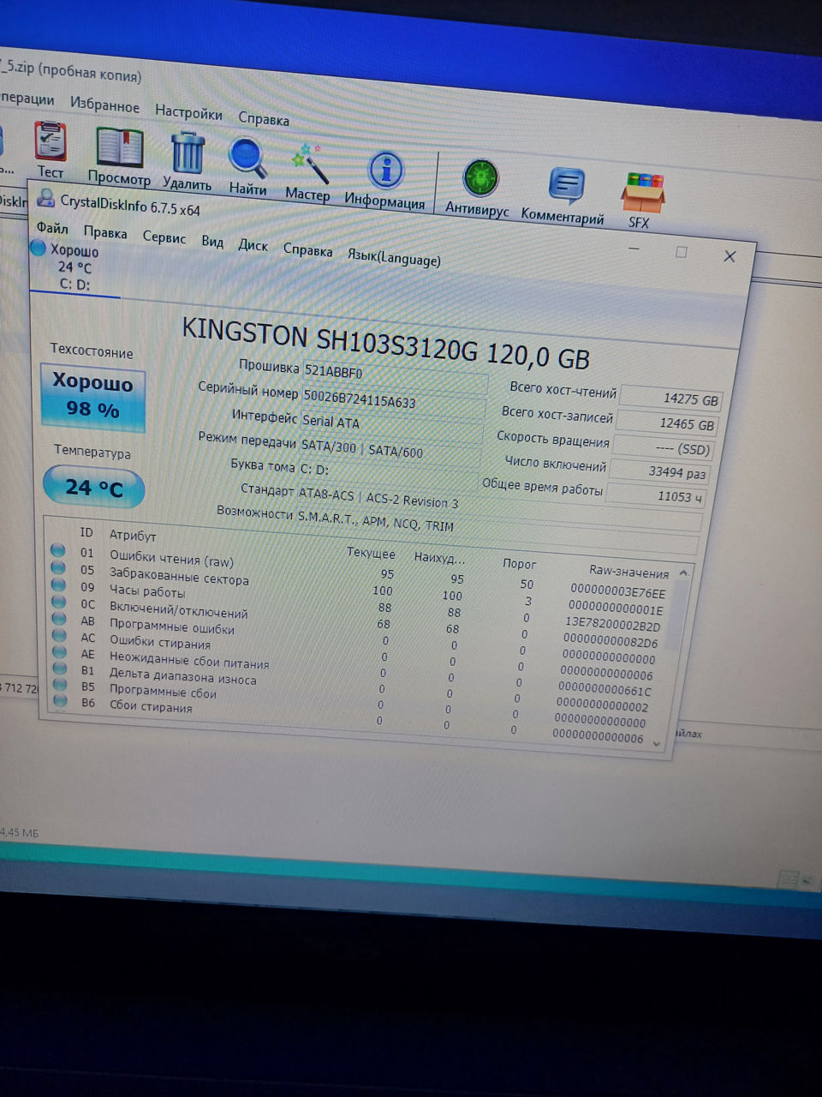Click status circle of 0C Включений/отключений

coord(59,601)
